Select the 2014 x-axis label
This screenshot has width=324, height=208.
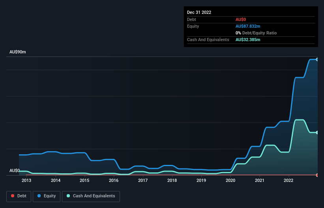click(56, 180)
